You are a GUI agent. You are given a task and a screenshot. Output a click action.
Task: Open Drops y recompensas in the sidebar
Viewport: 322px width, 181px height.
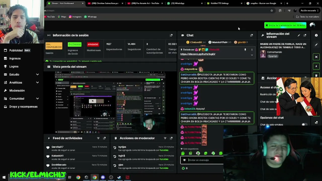coord(21,107)
